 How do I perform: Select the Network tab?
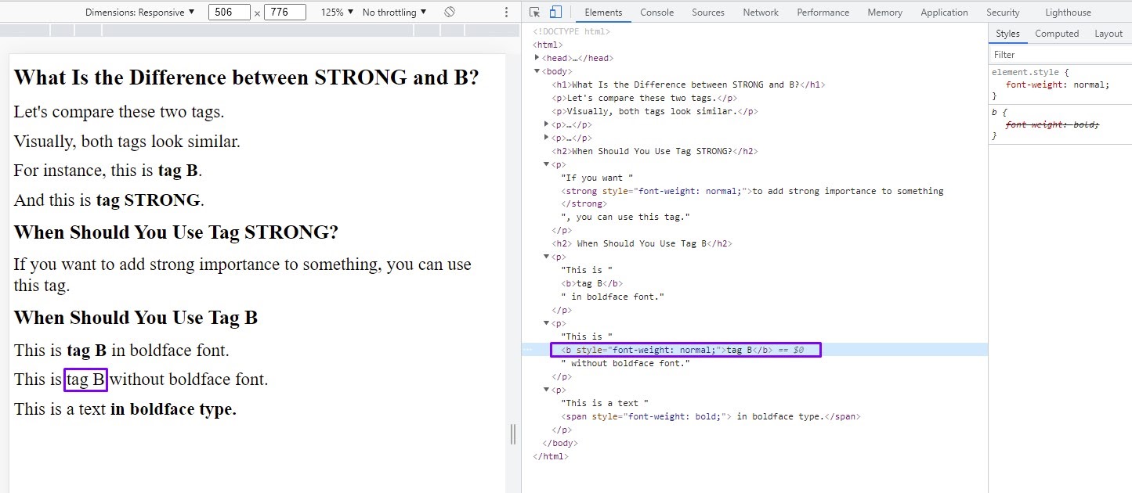[760, 12]
